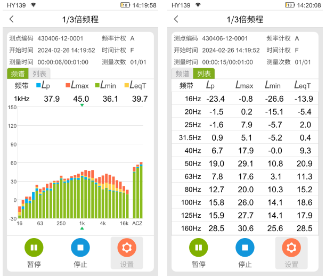
Task: Select the 50Hz row in the list
Action: 245,164
